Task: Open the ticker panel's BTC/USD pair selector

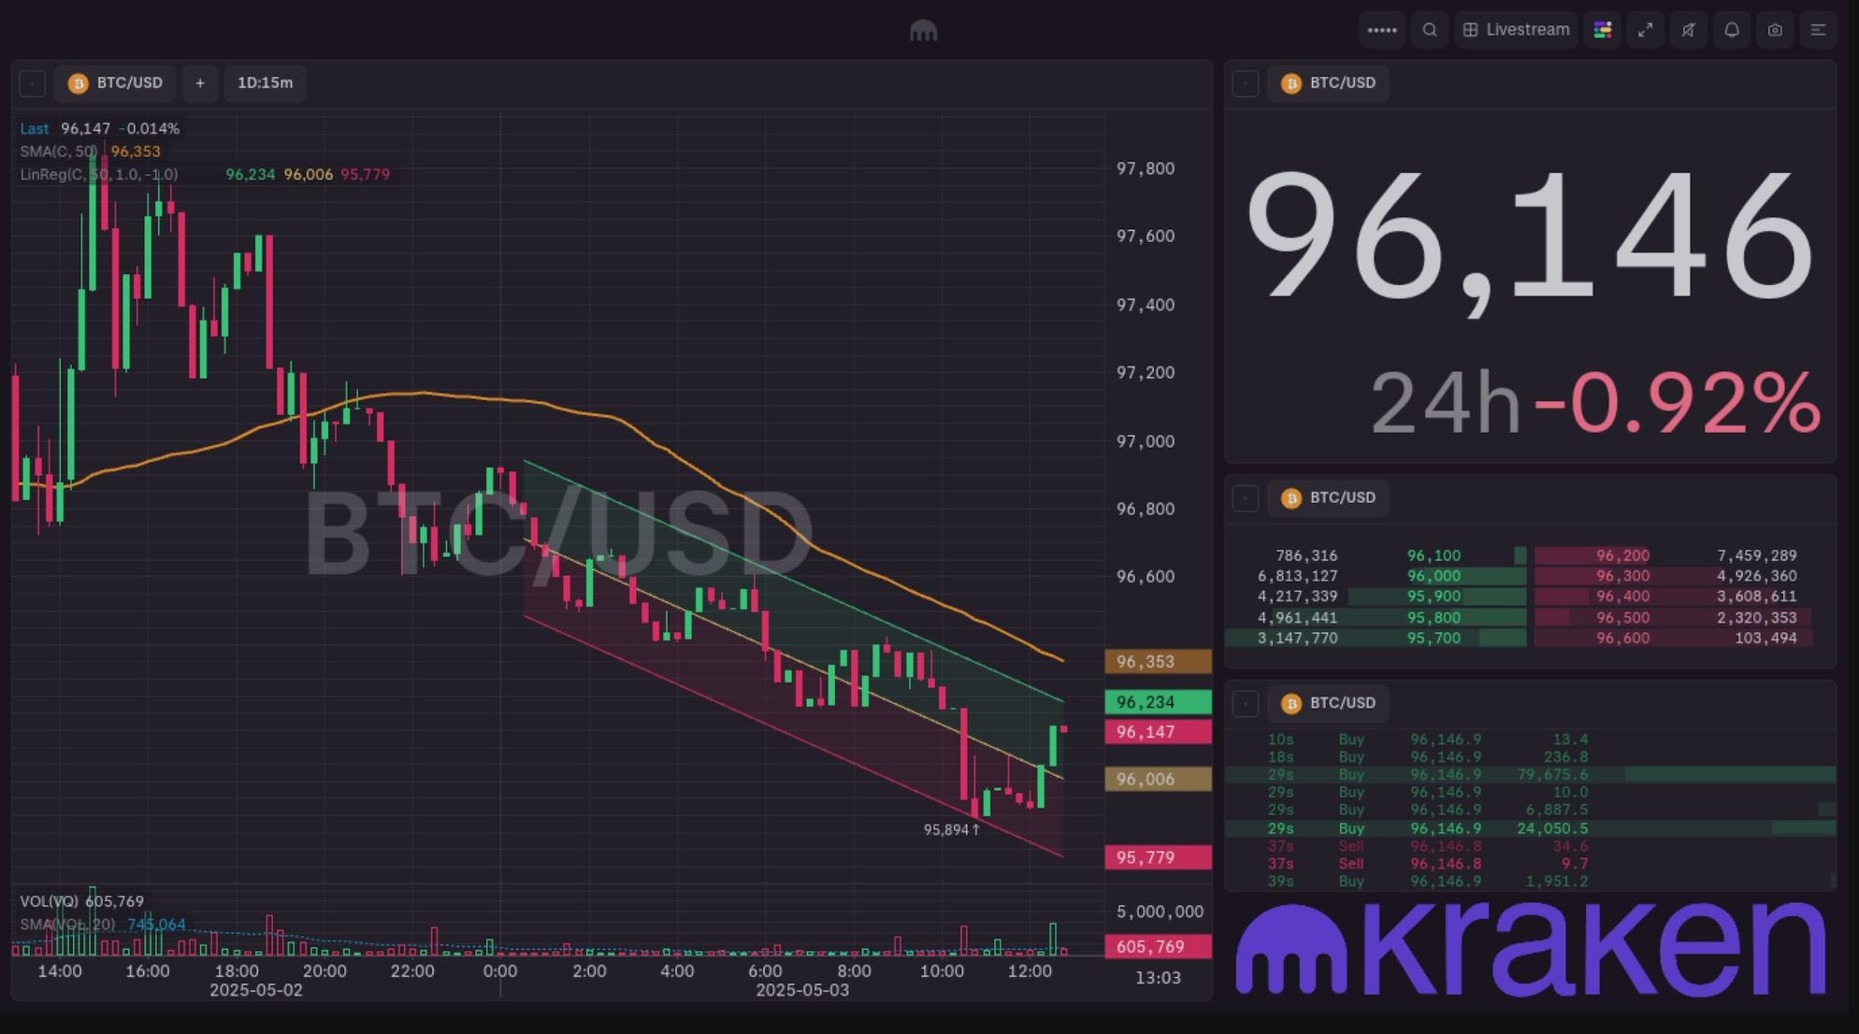Action: [x=1328, y=83]
